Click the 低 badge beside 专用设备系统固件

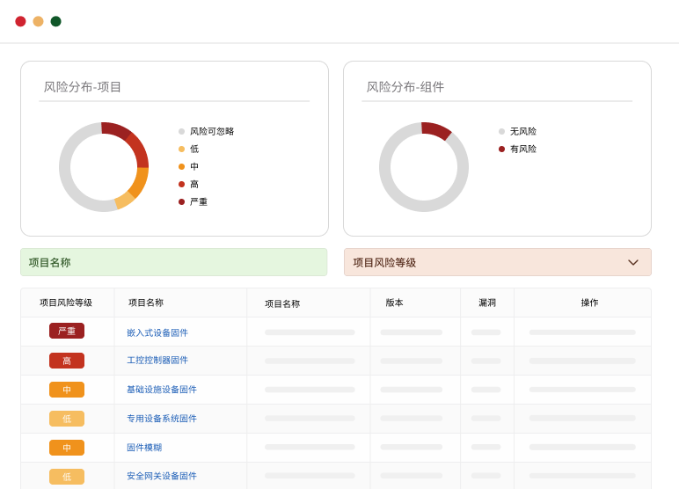[67, 419]
